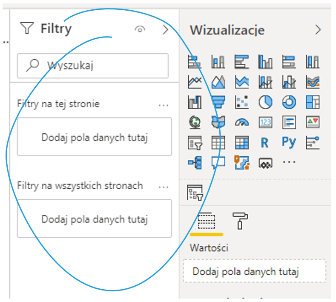This screenshot has width=336, height=302.
Task: Open more visuals ellipsis in gallery
Action: point(289,162)
